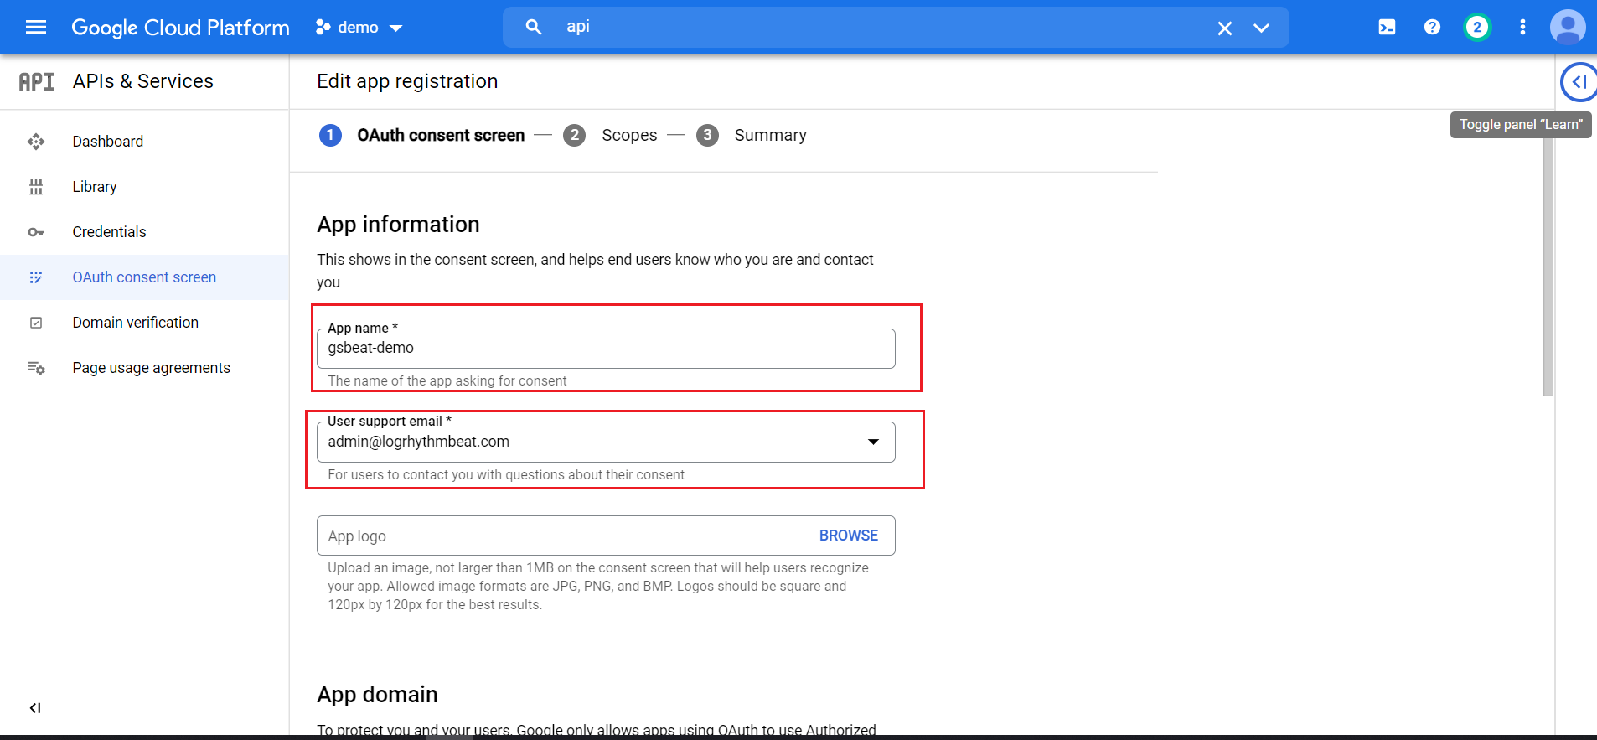Open the three-dot settings menu

[x=1522, y=28]
